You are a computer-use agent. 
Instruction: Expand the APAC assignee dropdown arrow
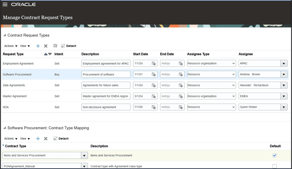click(x=284, y=64)
